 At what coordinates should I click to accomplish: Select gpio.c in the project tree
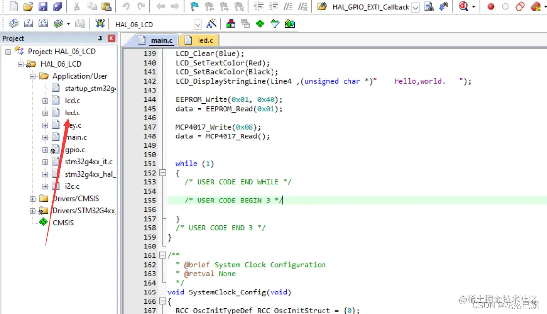[75, 150]
